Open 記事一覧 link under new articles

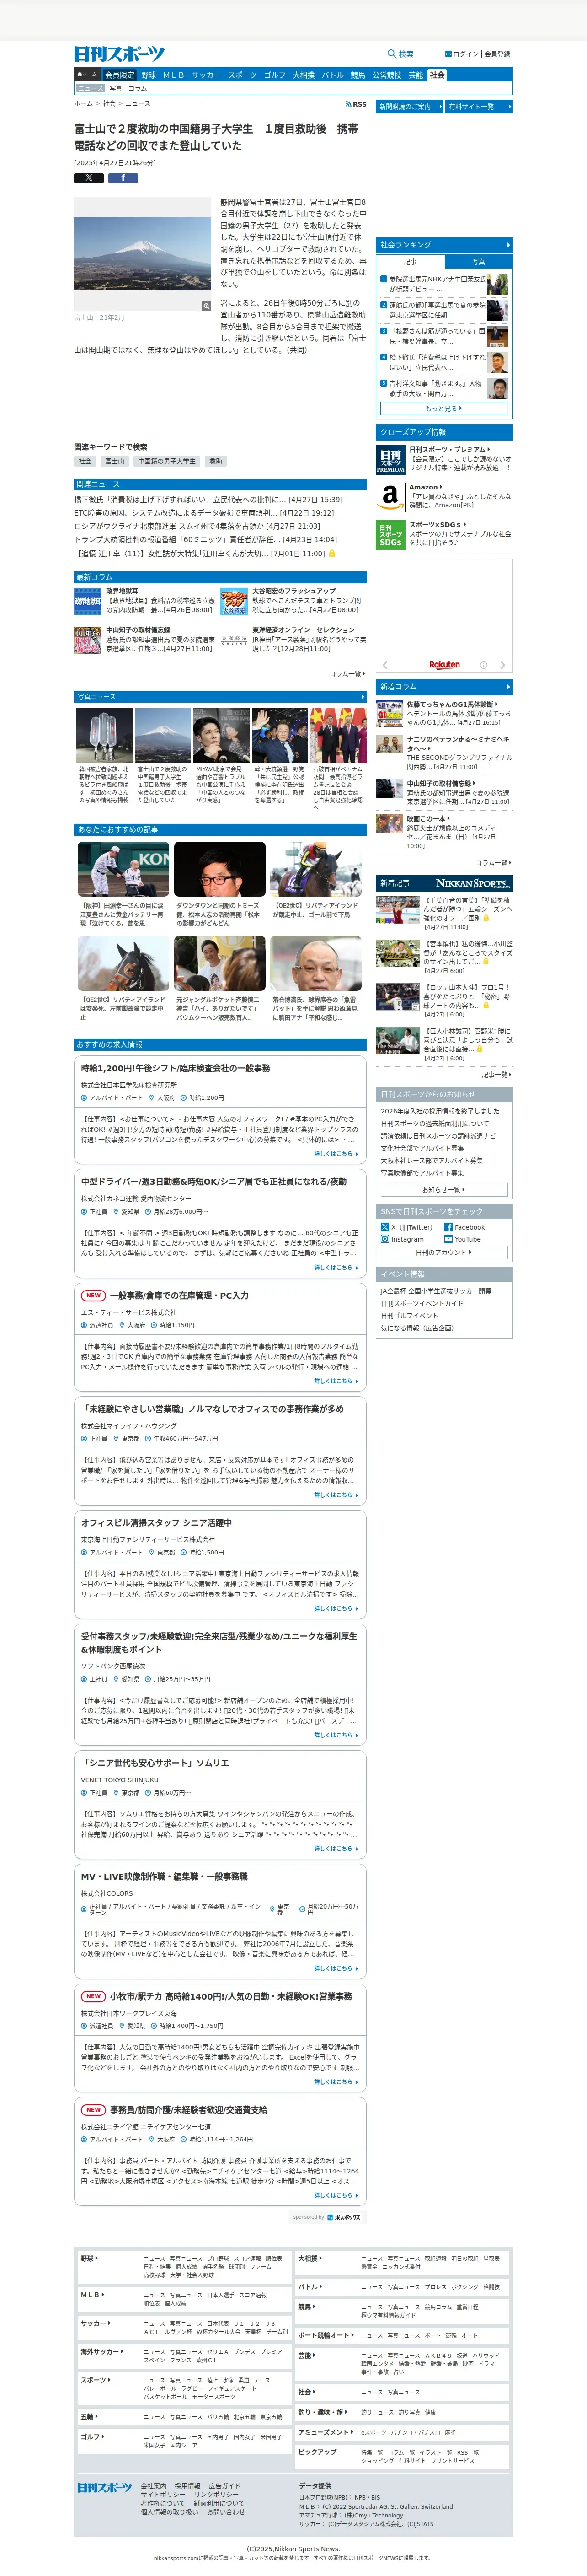496,1074
